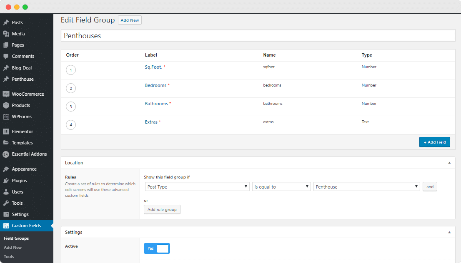Screen dimensions: 461x263
Task: Open Tools under Custom Fields
Action: pyautogui.click(x=9, y=256)
